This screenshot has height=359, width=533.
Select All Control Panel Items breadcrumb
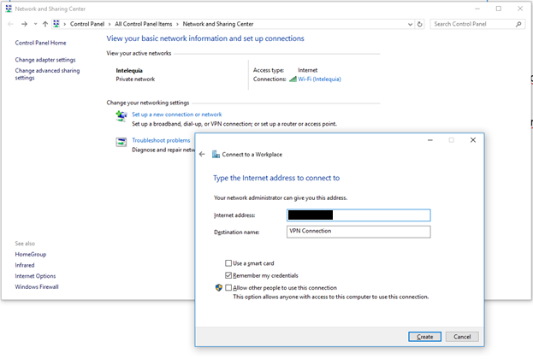point(145,24)
